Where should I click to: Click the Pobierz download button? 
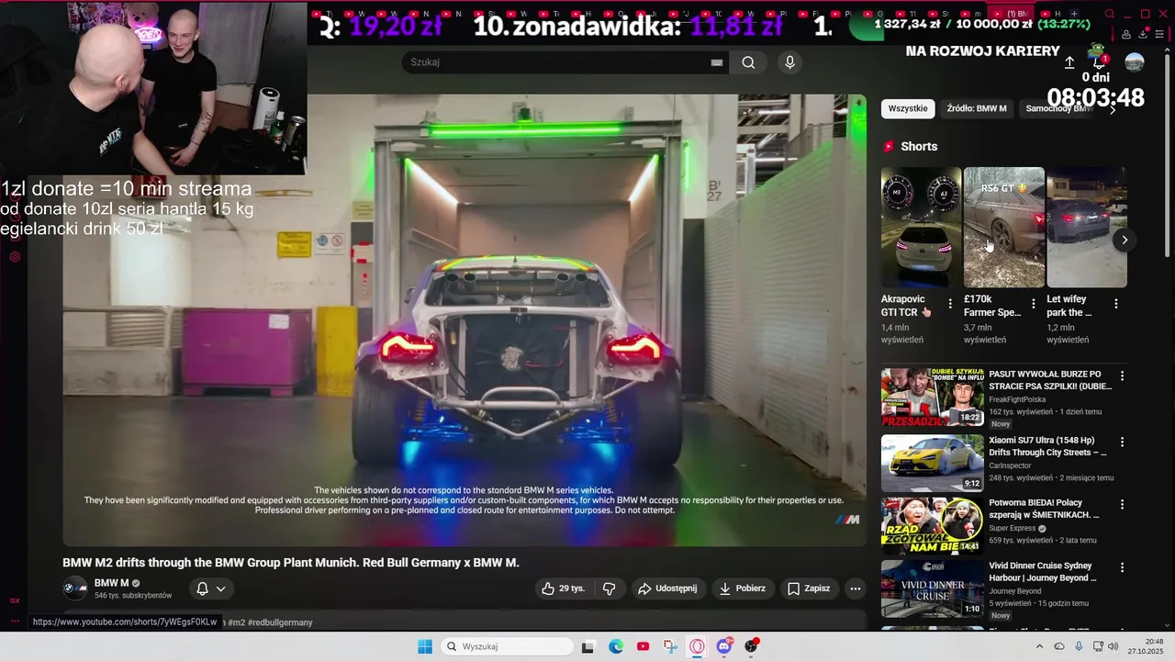coord(743,588)
